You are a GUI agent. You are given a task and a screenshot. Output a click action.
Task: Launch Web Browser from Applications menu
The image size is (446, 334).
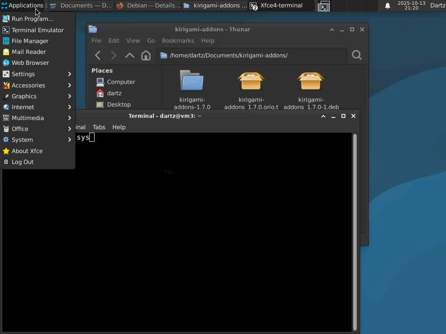coord(37,63)
